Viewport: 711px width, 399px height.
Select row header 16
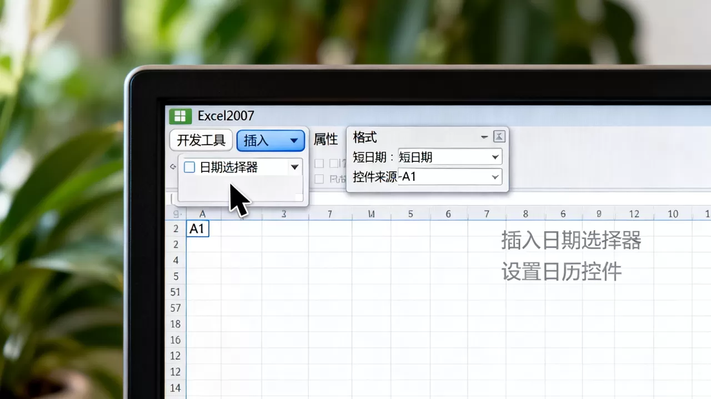[176, 340]
